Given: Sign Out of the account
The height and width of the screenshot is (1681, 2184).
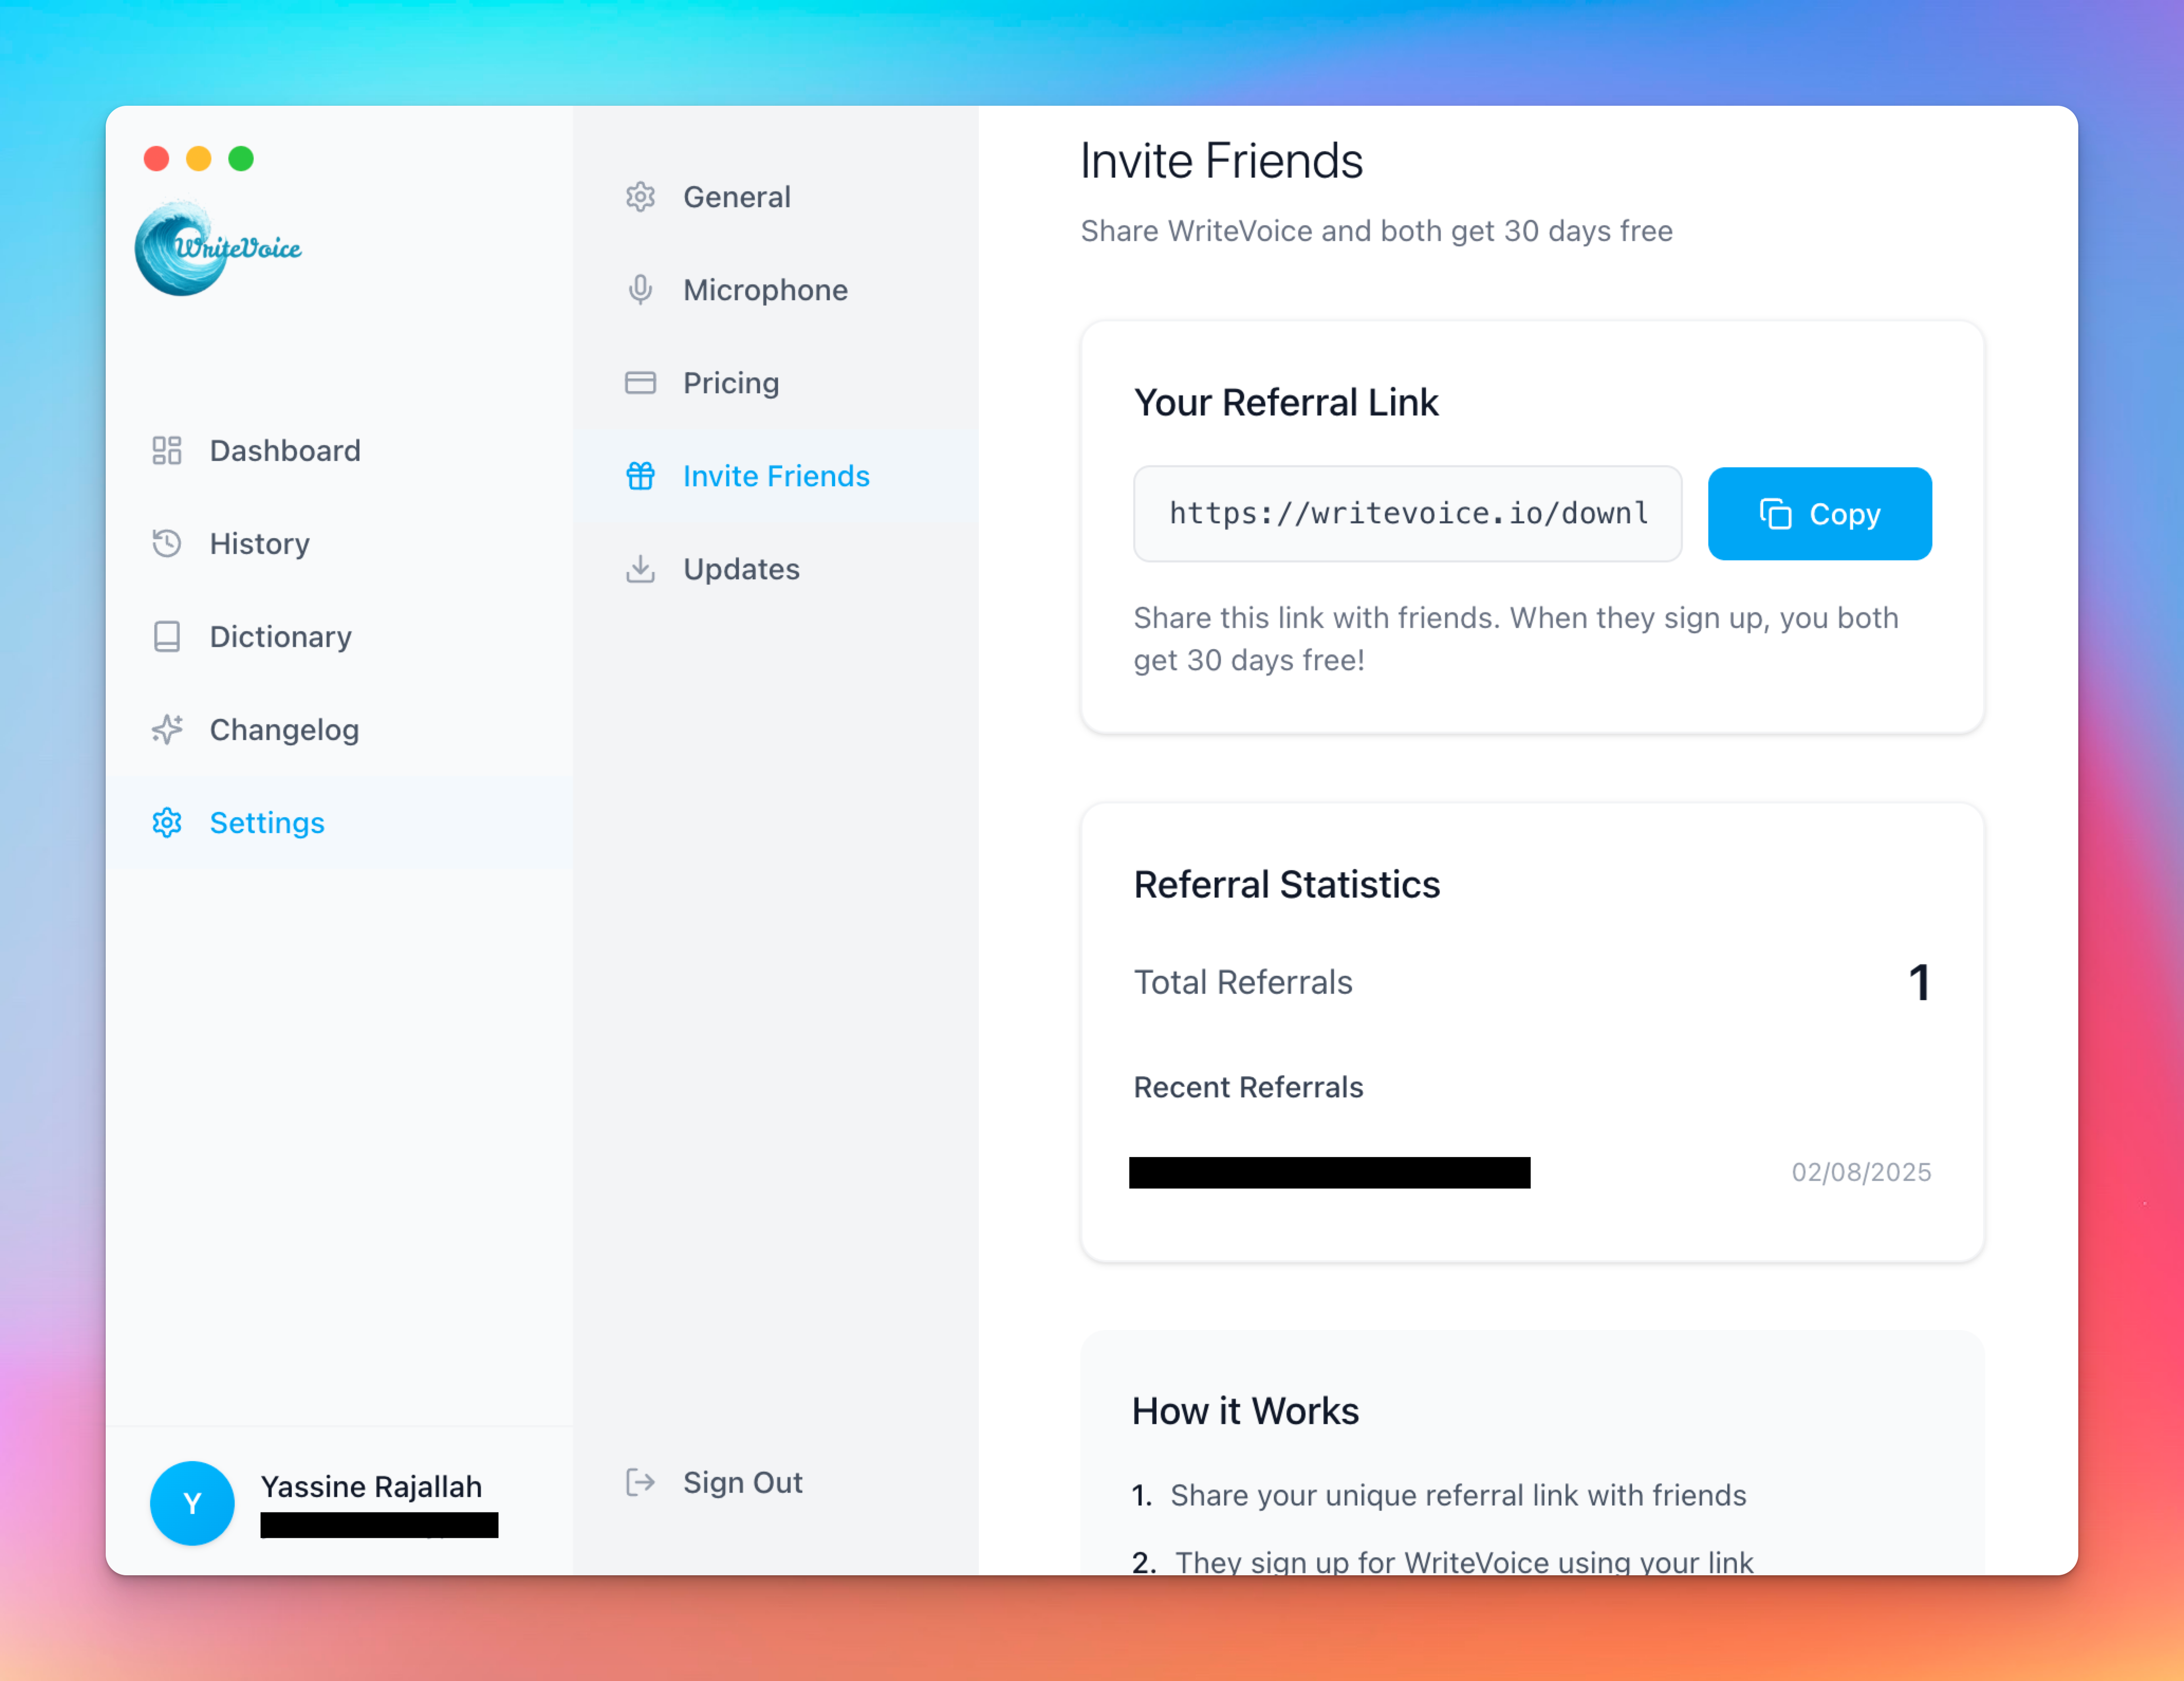Looking at the screenshot, I should [x=776, y=1482].
